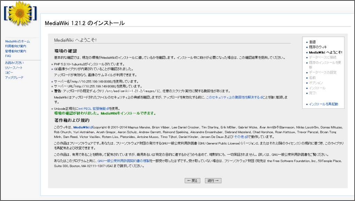Click the GD画像ライブラリ confirmation line
Viewport: 355px width, 201px height.
(x=94, y=69)
